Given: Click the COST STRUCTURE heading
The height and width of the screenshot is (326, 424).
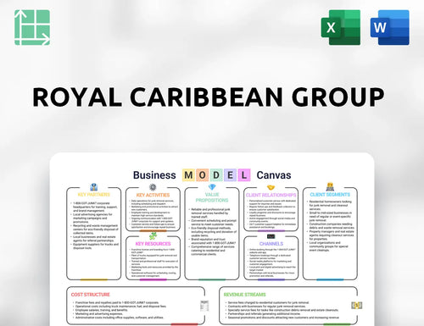Looking at the screenshot, I should tap(90, 295).
